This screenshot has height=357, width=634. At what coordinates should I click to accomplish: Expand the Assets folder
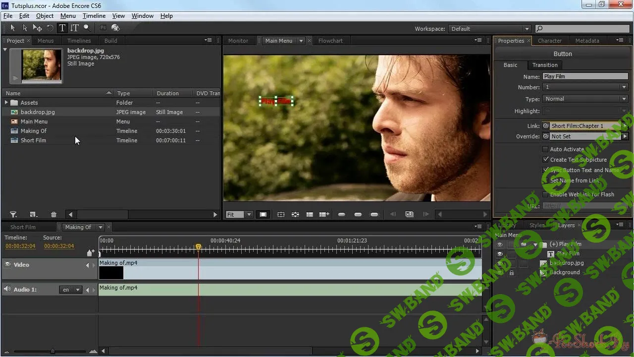point(6,103)
